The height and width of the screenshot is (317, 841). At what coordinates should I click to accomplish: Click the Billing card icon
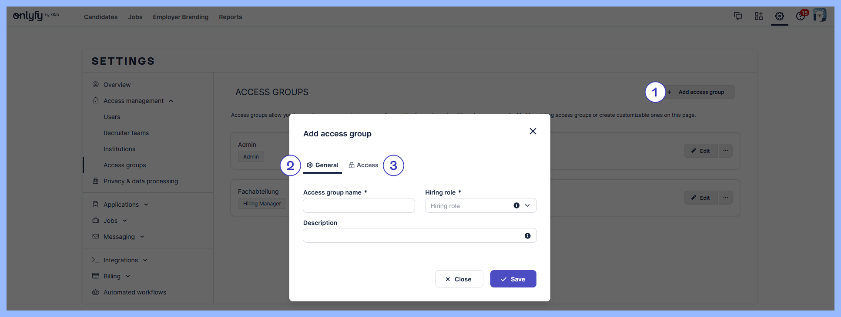pos(96,276)
